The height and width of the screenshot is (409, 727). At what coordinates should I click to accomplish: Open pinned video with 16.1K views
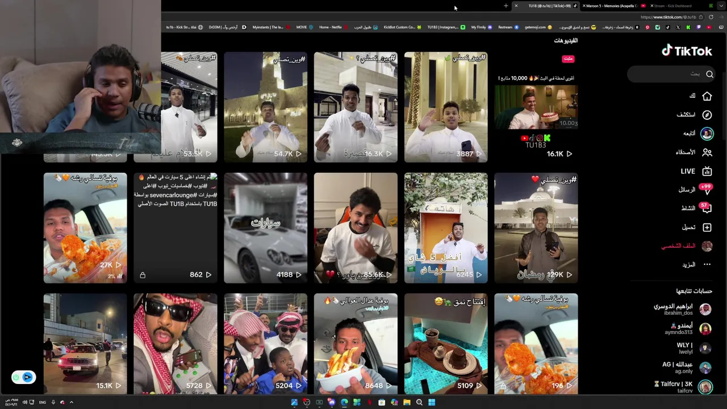[x=536, y=107]
